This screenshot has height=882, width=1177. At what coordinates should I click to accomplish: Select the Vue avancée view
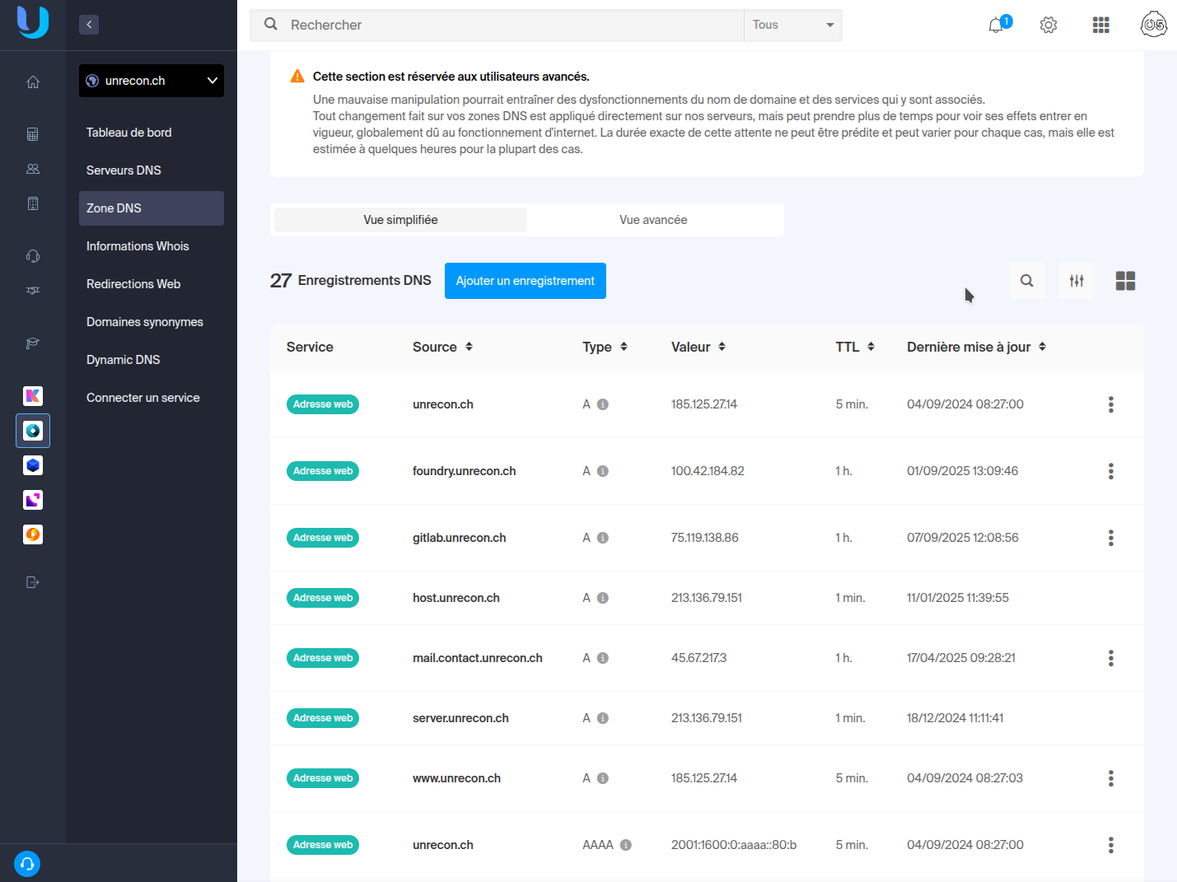coord(653,220)
